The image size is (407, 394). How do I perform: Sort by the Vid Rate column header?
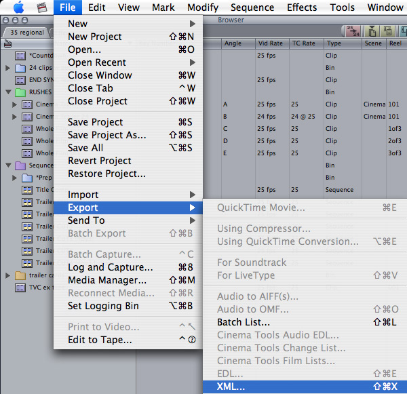[x=272, y=43]
